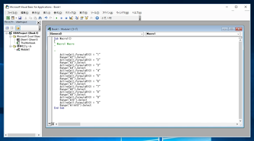Restore the Module1 code window
Image resolution: width=254 pixels, height=141 pixels.
coord(232,29)
